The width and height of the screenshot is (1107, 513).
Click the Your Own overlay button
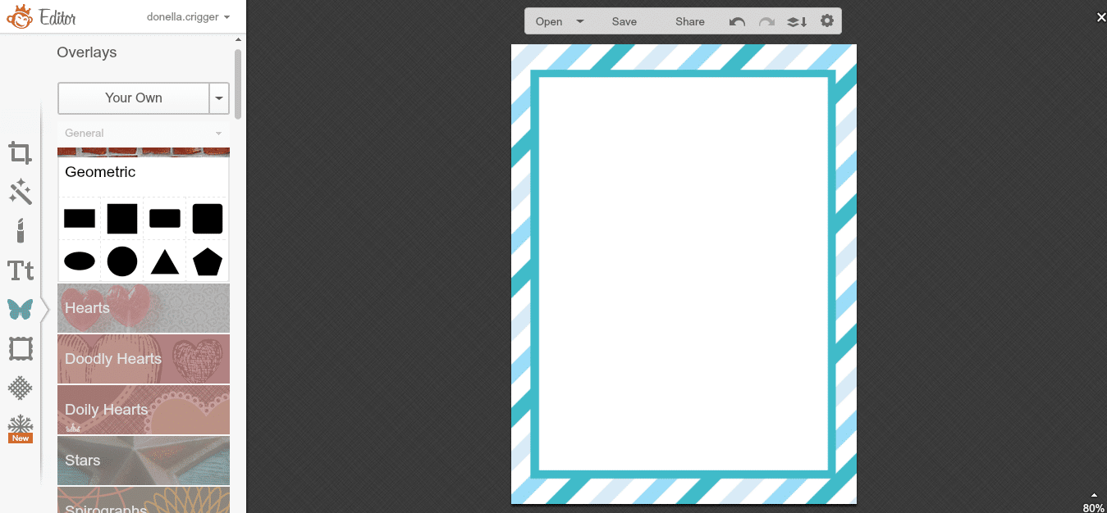tap(134, 98)
